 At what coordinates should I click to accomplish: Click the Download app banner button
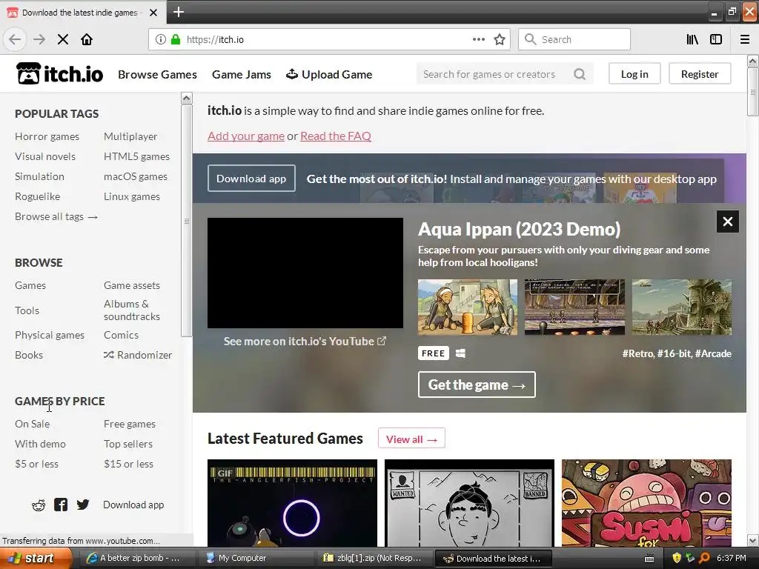[x=251, y=179]
